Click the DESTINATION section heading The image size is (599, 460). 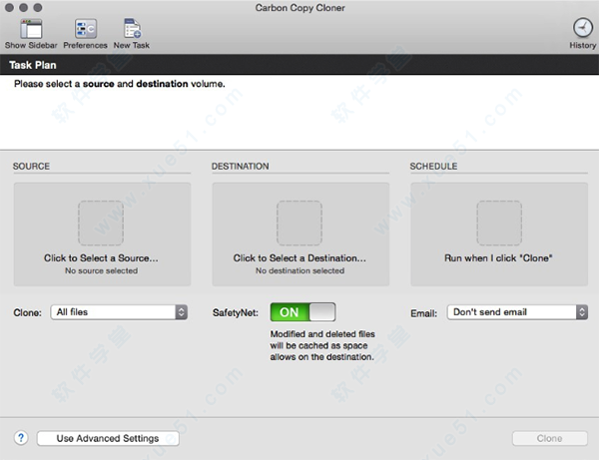pos(241,166)
